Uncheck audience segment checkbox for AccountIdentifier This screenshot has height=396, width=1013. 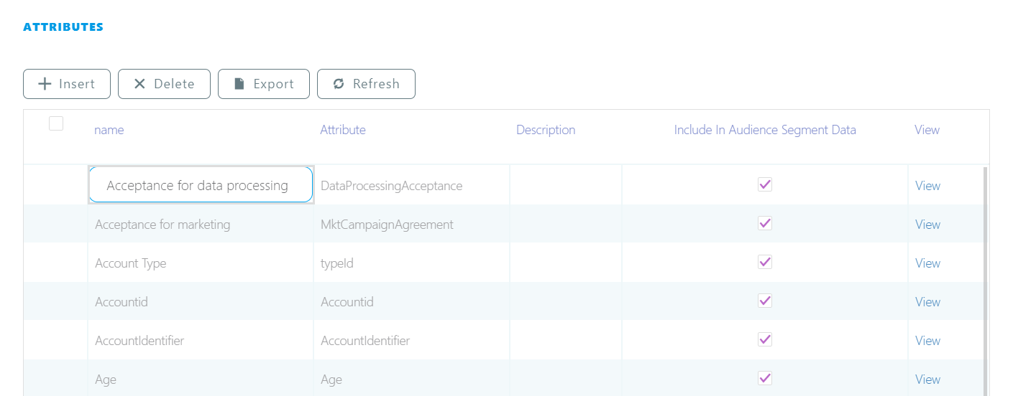pyautogui.click(x=765, y=340)
